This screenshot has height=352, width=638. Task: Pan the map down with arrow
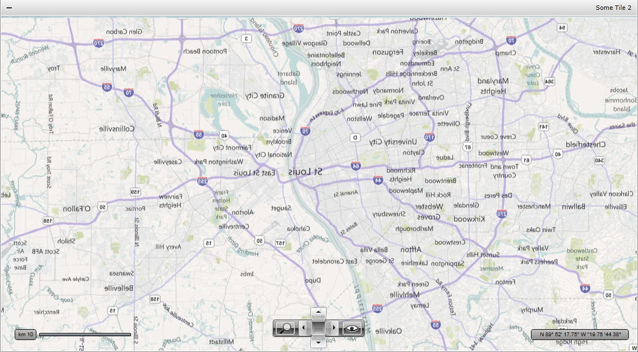pos(318,342)
